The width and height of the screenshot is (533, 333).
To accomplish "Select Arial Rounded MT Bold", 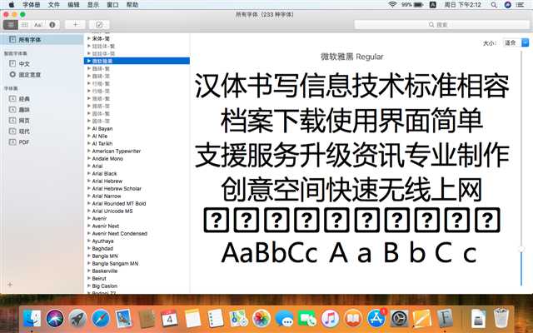I will coord(137,203).
